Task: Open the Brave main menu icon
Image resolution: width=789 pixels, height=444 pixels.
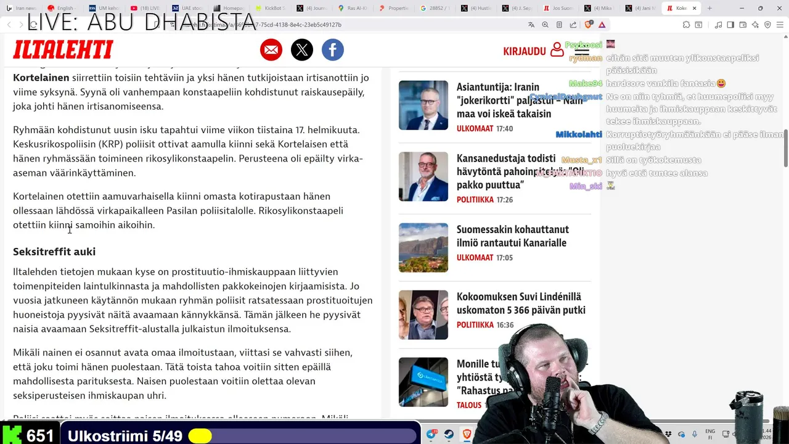Action: click(781, 25)
